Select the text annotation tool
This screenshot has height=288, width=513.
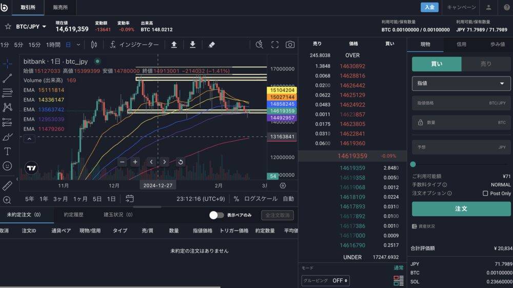point(7,151)
